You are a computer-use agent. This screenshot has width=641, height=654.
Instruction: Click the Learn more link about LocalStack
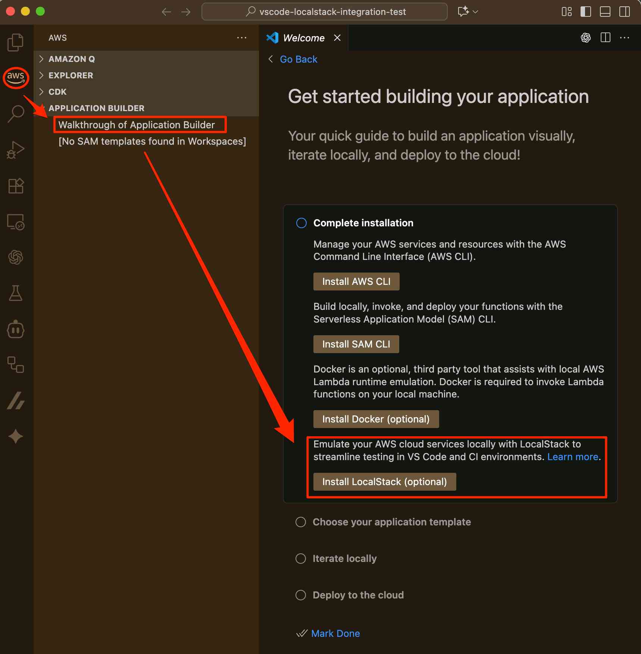point(573,457)
